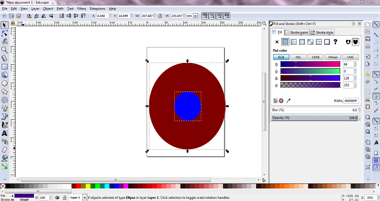Toggle the current layer lock

[64, 197]
